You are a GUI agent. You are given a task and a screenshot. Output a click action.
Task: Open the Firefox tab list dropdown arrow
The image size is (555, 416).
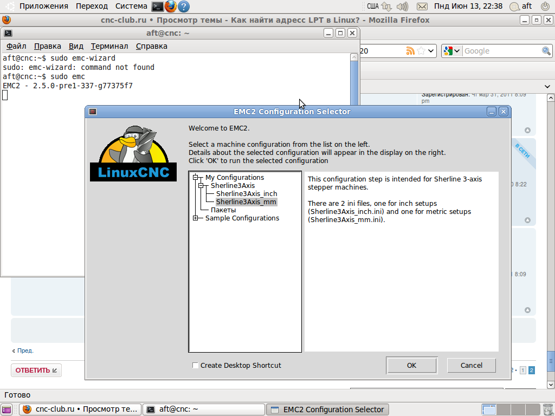click(x=547, y=86)
